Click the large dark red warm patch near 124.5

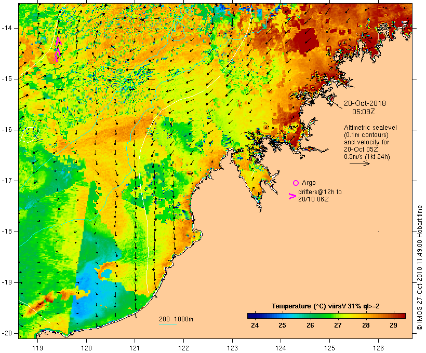pos(306,42)
